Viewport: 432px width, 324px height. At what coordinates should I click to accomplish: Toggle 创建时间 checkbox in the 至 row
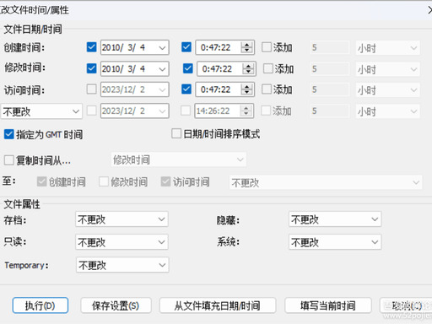tap(41, 181)
